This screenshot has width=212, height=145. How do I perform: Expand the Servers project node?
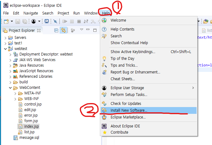click(x=6, y=38)
